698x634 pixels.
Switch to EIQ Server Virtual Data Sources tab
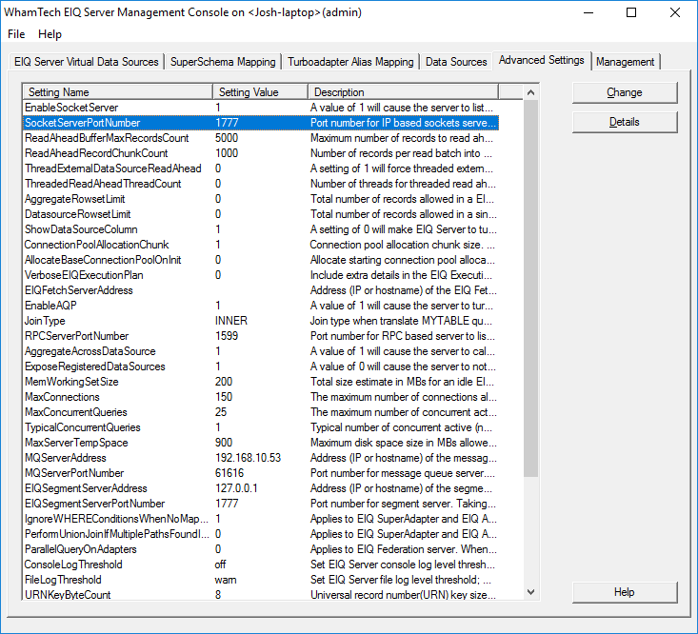pyautogui.click(x=87, y=62)
